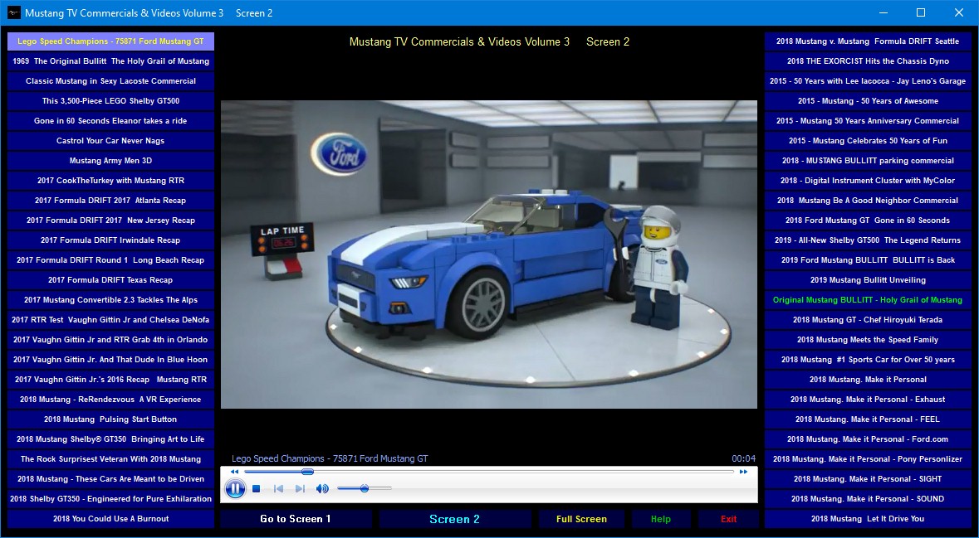Click the fast-forward arrows on the seek bar

pos(743,472)
